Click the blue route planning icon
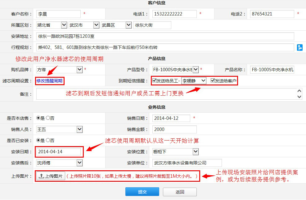Viewport: 306px width, 200px height. pyautogui.click(x=299, y=47)
